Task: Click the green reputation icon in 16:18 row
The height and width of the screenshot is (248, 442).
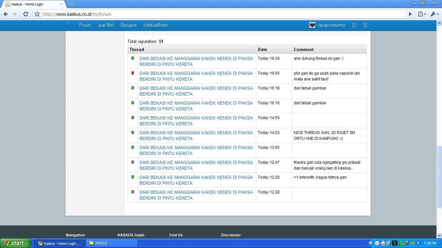Action: [x=133, y=88]
